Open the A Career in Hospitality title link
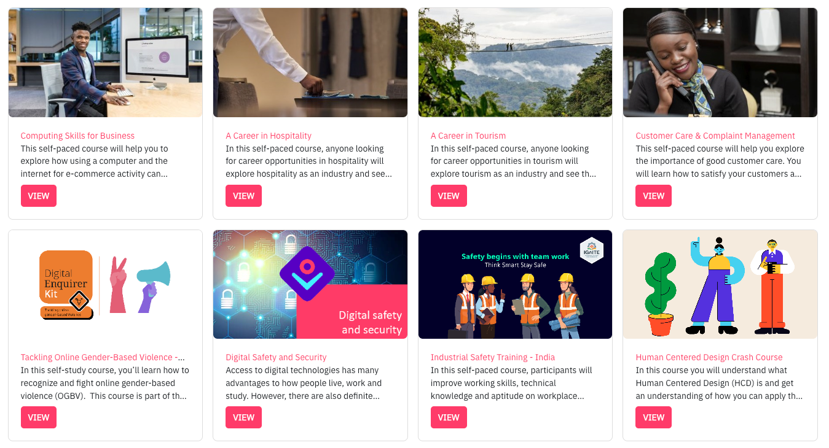 coord(269,136)
